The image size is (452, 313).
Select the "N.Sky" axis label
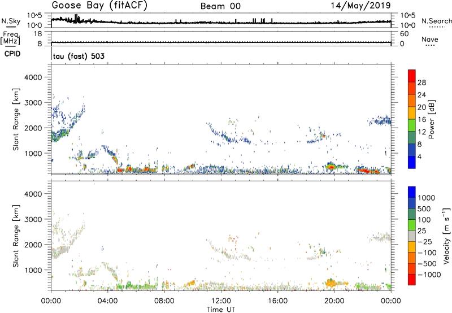[x=11, y=21]
